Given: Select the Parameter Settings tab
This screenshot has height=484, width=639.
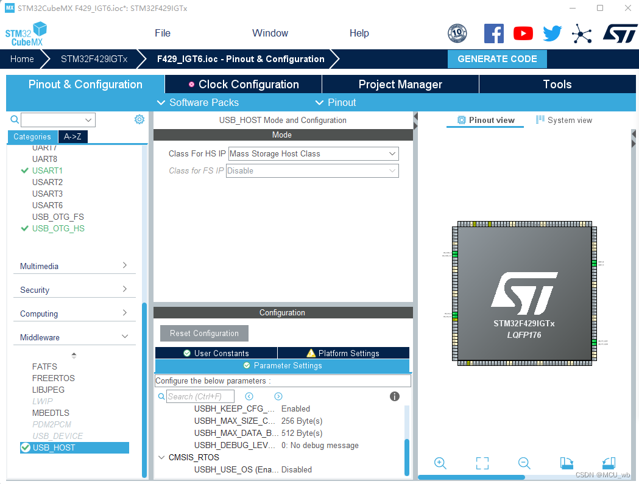Looking at the screenshot, I should pos(283,365).
